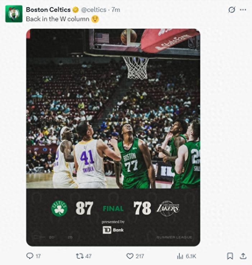Like the post with the heart icon

(x=130, y=256)
